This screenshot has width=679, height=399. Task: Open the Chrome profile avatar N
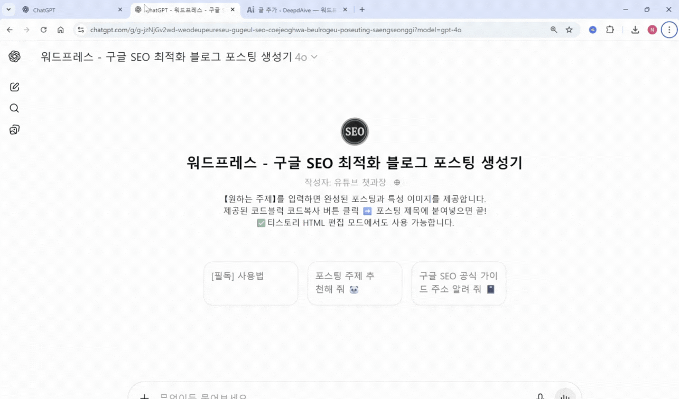[x=652, y=30]
